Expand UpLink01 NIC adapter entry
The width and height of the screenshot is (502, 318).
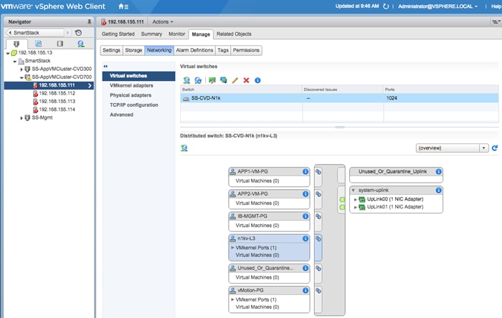[356, 207]
